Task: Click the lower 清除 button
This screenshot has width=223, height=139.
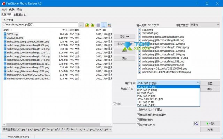Action: click(x=124, y=58)
